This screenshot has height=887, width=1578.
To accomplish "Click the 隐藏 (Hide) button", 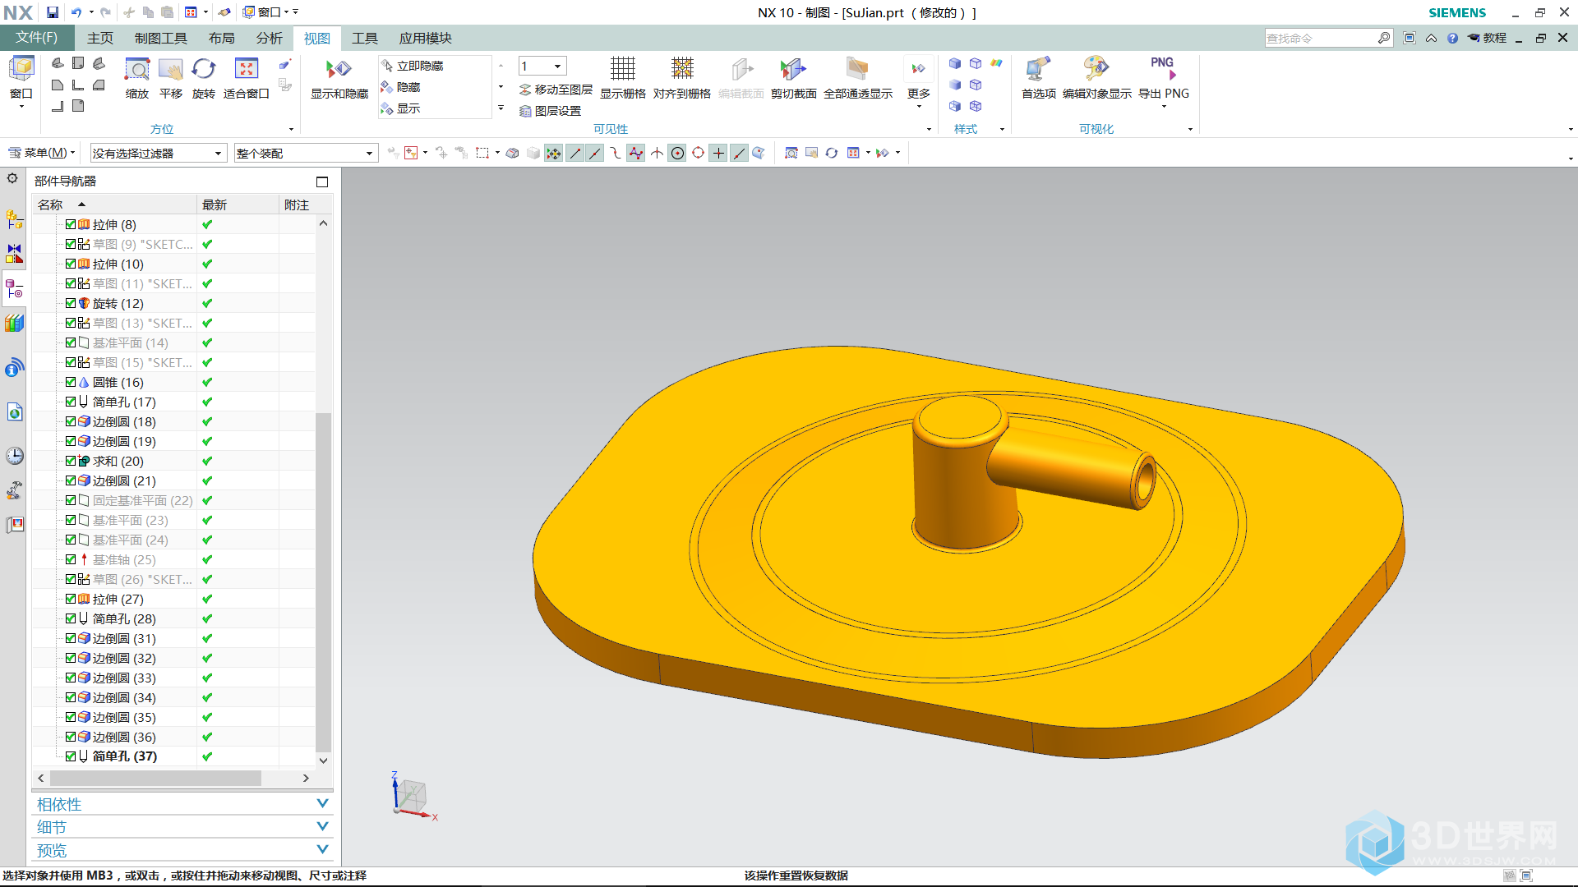I will click(x=400, y=87).
